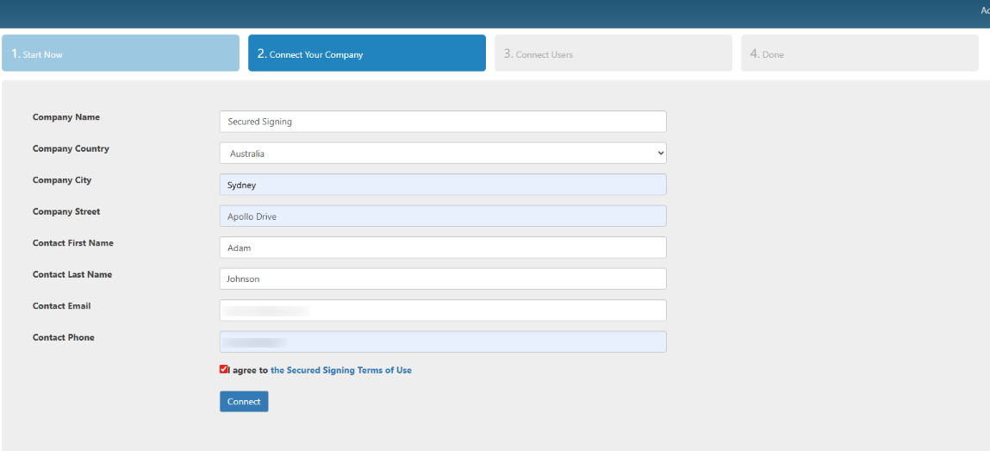The height and width of the screenshot is (451, 990).
Task: Uncheck the I agree to terms checkbox
Action: click(223, 370)
